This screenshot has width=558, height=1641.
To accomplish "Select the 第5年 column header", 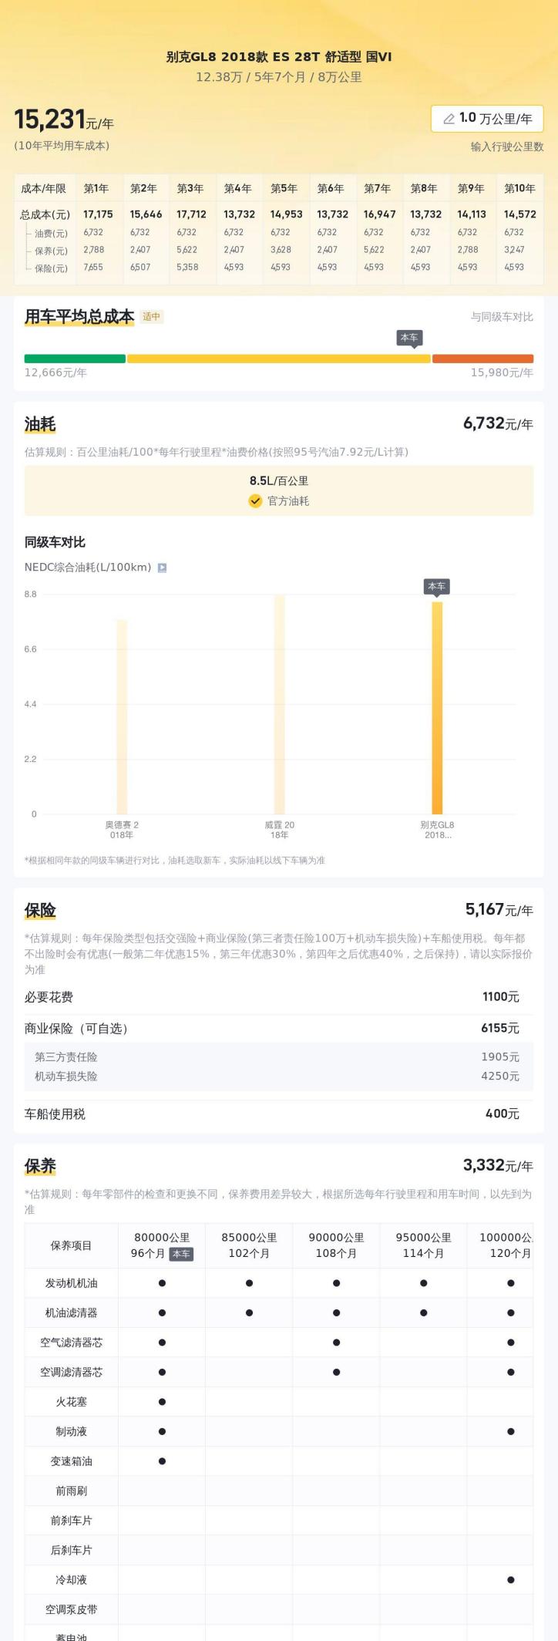I will 284,188.
